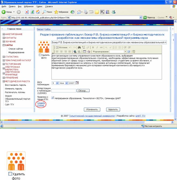
Task: Open the Home page icon
Action: point(38,12)
